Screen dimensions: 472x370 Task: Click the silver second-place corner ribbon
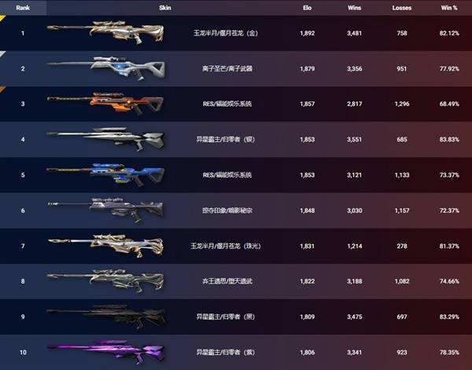[2, 53]
